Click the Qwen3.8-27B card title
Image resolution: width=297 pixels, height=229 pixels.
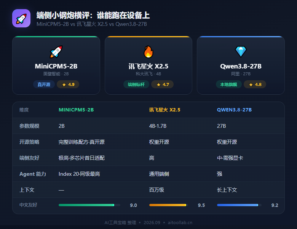click(241, 66)
